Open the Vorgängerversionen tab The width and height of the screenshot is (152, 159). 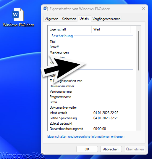106,19
